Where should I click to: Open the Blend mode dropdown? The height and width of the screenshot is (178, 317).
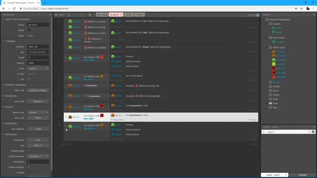pyautogui.click(x=38, y=112)
